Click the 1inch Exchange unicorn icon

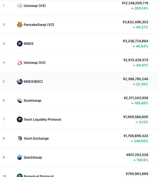pyautogui.click(x=19, y=138)
